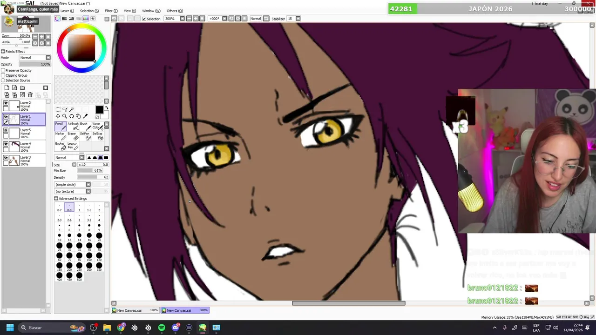Open the no texture dropdown
The height and width of the screenshot is (335, 596).
tap(73, 191)
